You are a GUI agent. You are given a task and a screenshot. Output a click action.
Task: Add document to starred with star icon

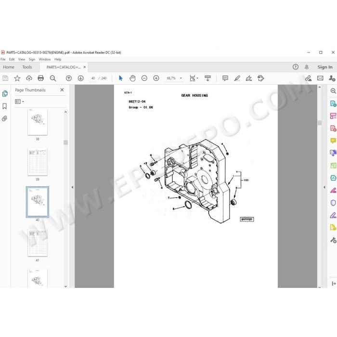[x=17, y=78]
